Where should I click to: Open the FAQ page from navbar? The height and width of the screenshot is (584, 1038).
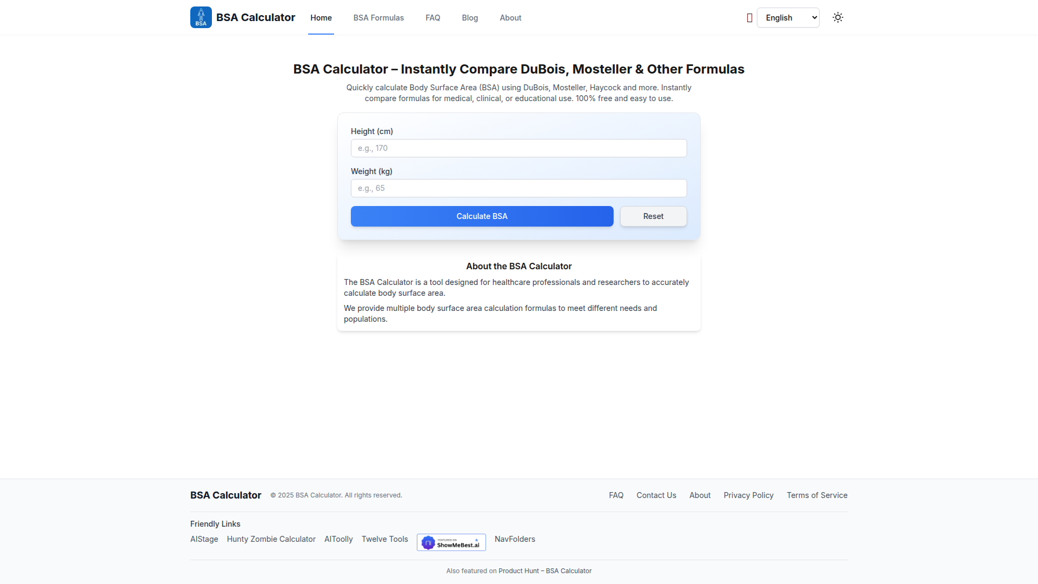coord(432,18)
